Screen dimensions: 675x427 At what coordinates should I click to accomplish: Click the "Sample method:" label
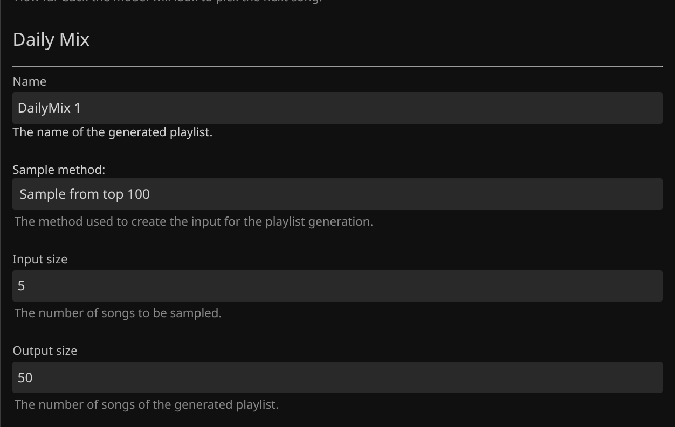coord(59,170)
